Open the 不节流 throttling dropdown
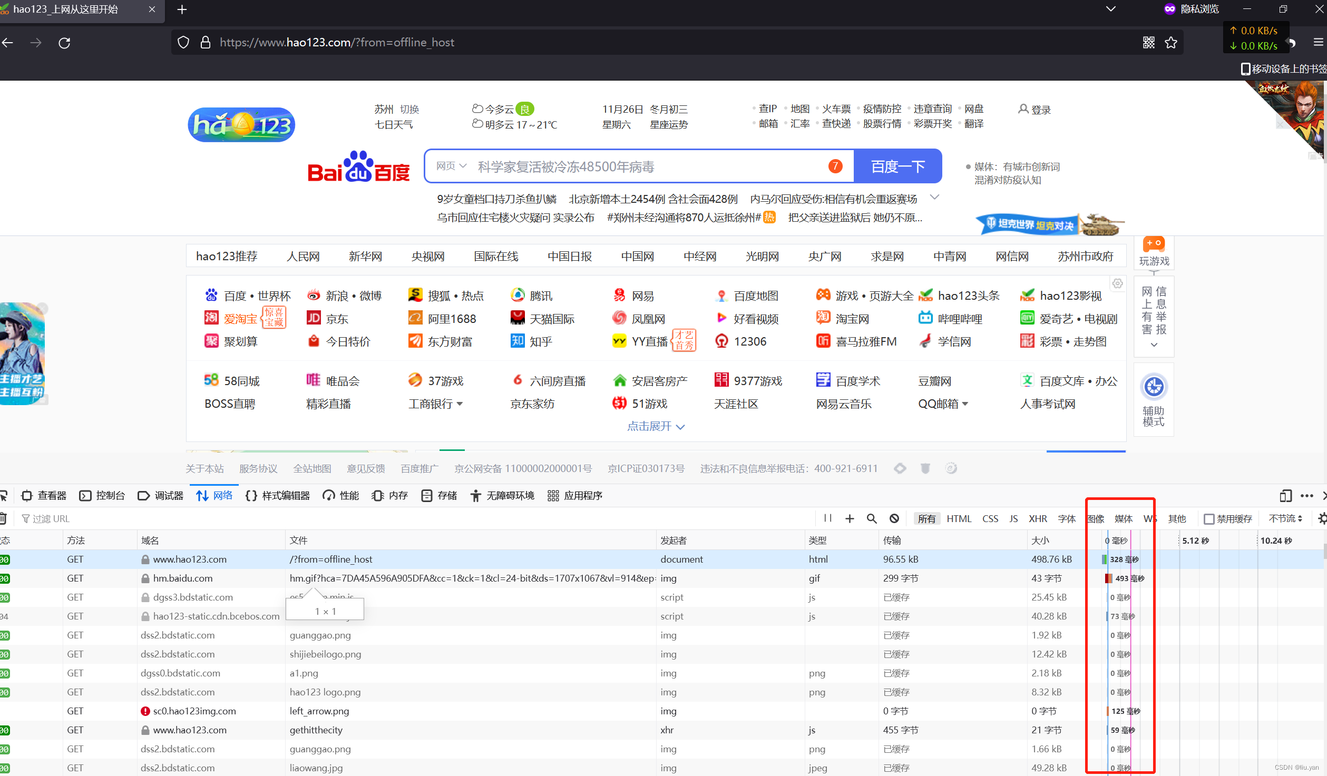The width and height of the screenshot is (1327, 776). [x=1285, y=519]
